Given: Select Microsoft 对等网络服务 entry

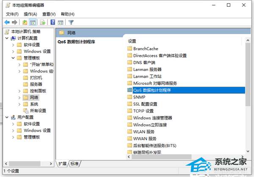Looking at the screenshot, I should (x=155, y=83).
